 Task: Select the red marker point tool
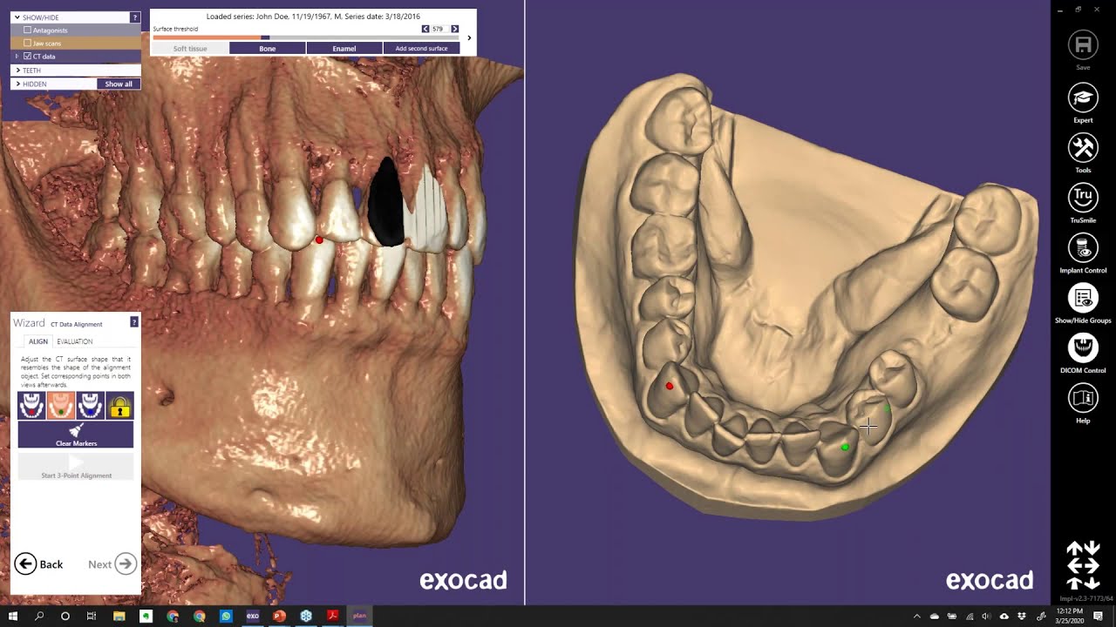coord(31,406)
